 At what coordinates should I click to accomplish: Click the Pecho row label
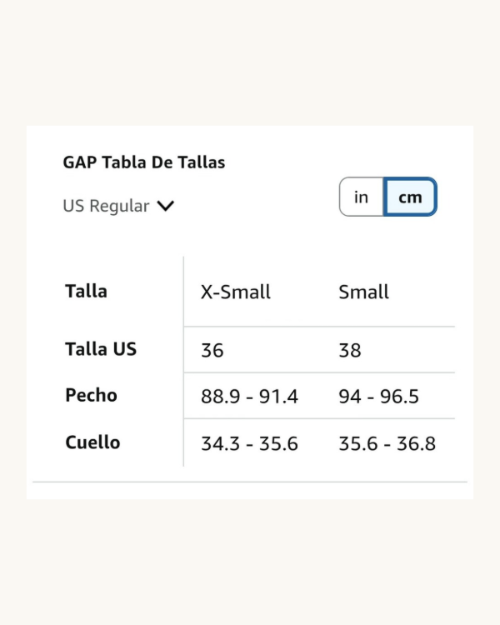point(91,395)
